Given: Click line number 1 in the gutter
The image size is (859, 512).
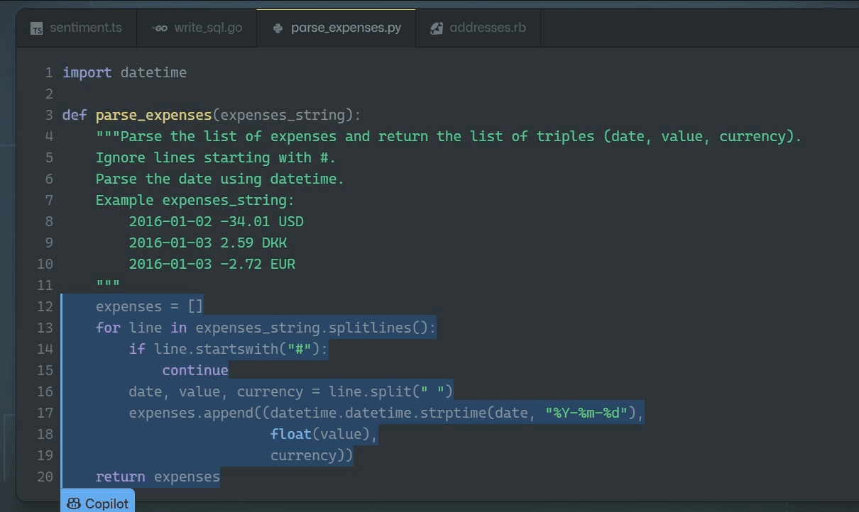Looking at the screenshot, I should coord(49,72).
